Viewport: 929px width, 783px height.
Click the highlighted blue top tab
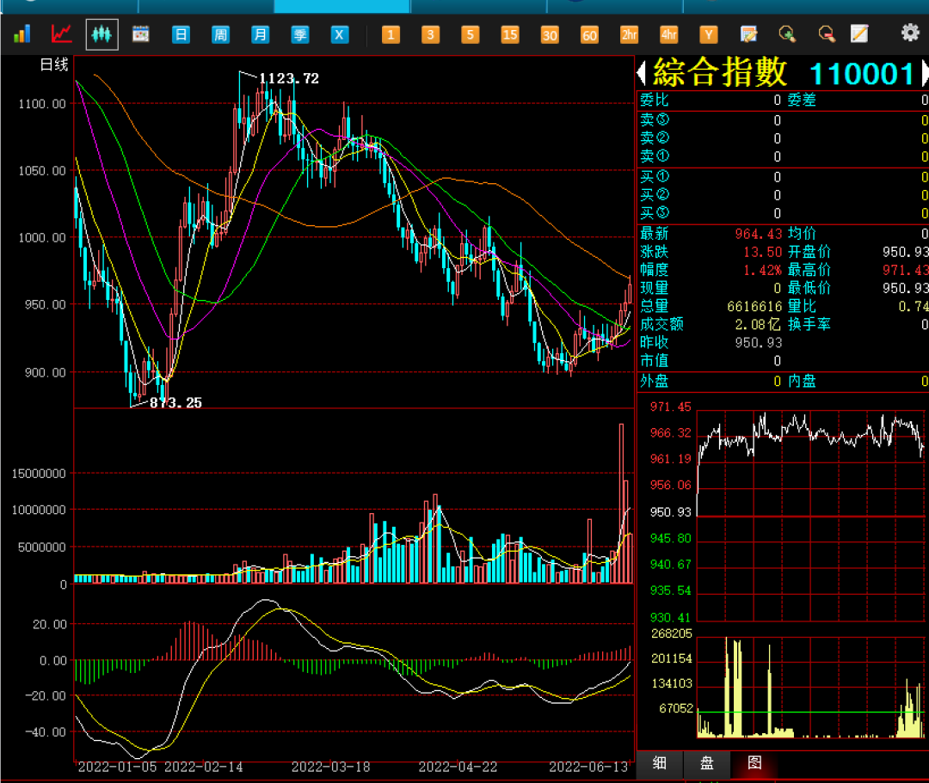[x=341, y=6]
